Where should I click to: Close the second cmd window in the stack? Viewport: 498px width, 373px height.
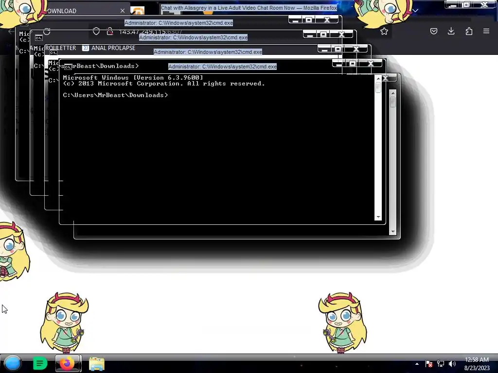click(x=356, y=49)
